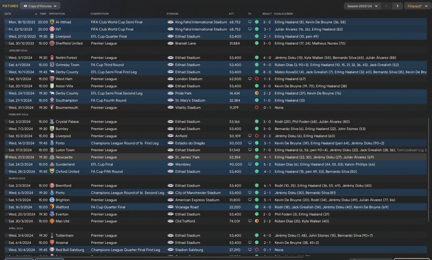The width and height of the screenshot is (432, 260).
Task: Click the Nottm Forest club badge
Action: (x=52, y=58)
